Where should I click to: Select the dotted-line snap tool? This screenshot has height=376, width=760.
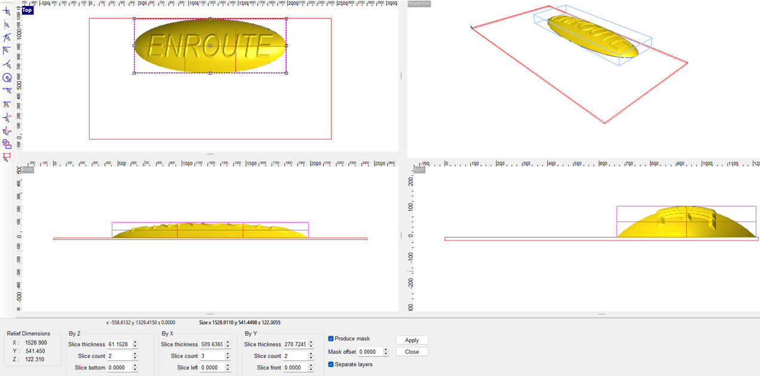point(7,24)
